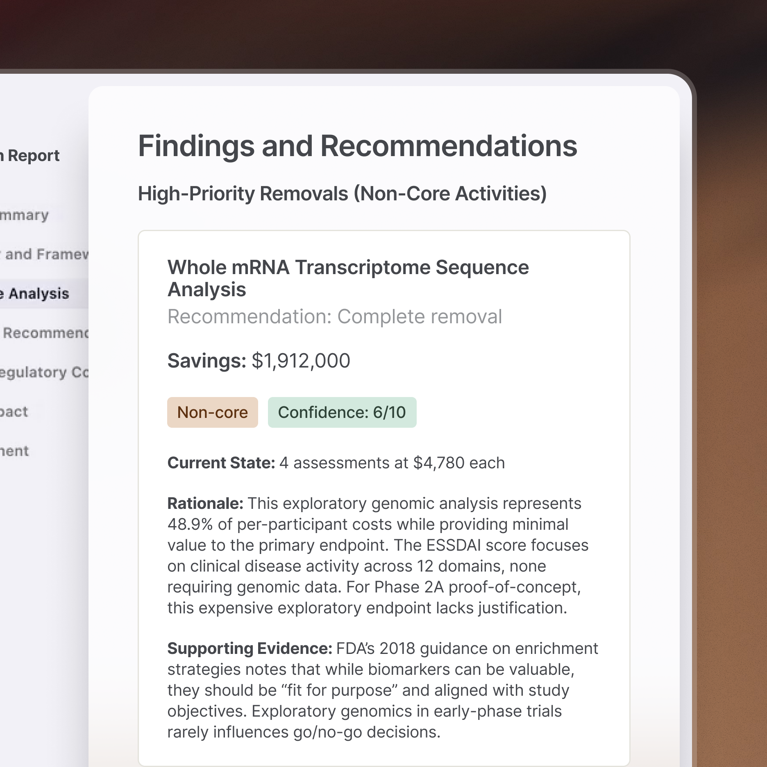Click the Recommendation: Complete removal text
This screenshot has height=767, width=767.
(x=334, y=316)
